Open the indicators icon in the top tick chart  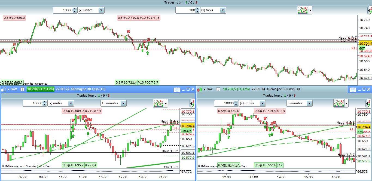303,10
